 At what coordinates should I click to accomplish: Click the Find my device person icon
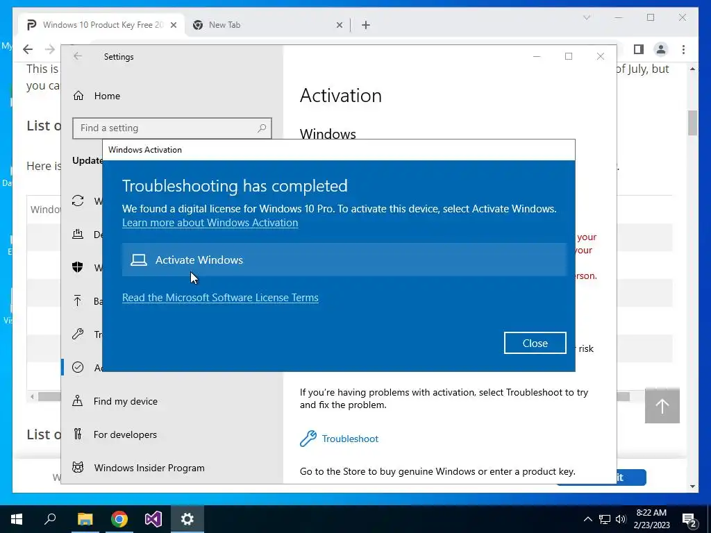coord(78,400)
